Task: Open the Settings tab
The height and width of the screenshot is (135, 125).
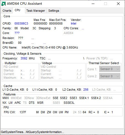Action: click(54, 11)
